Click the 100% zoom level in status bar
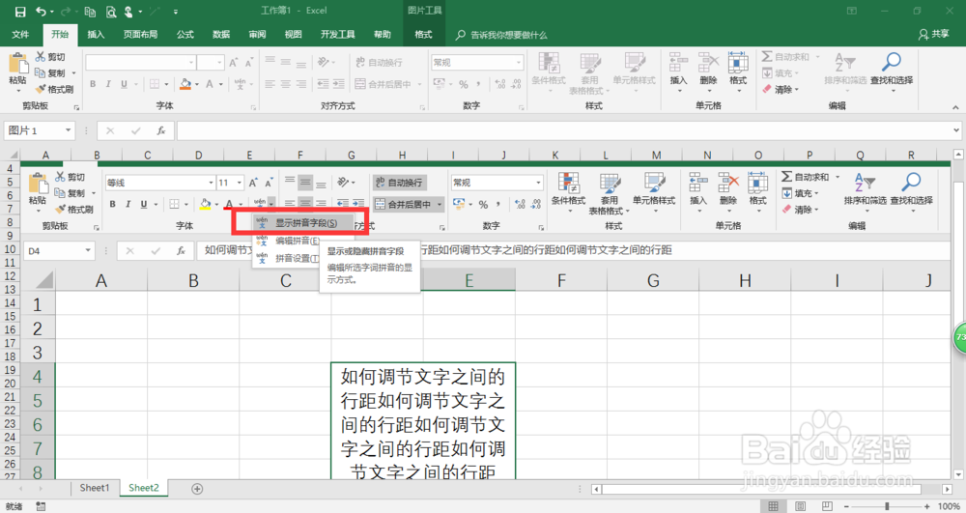This screenshot has height=513, width=966. (x=949, y=506)
